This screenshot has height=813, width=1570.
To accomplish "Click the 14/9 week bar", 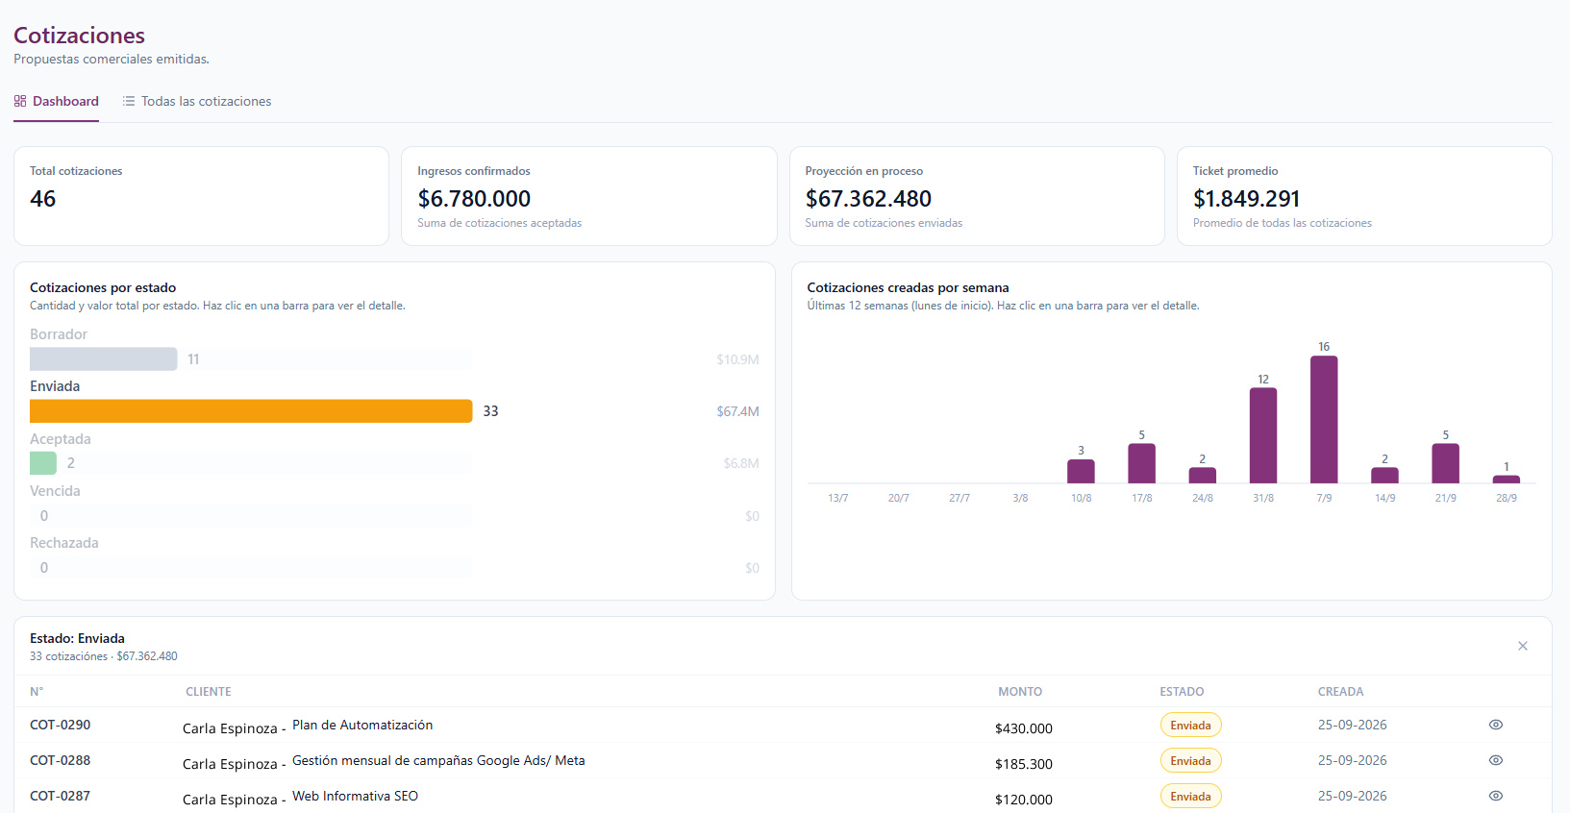I will [1384, 476].
